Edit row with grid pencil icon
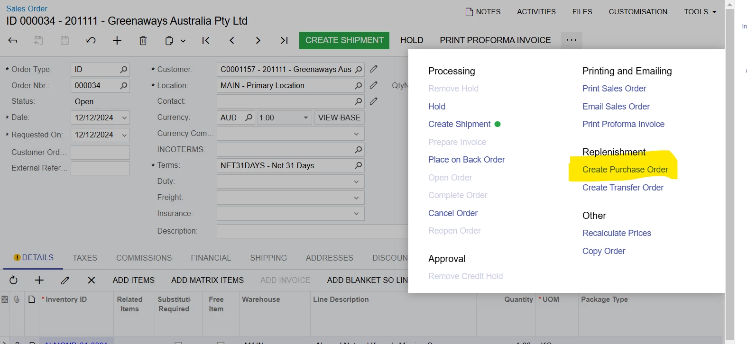This screenshot has height=344, width=747. [x=65, y=281]
